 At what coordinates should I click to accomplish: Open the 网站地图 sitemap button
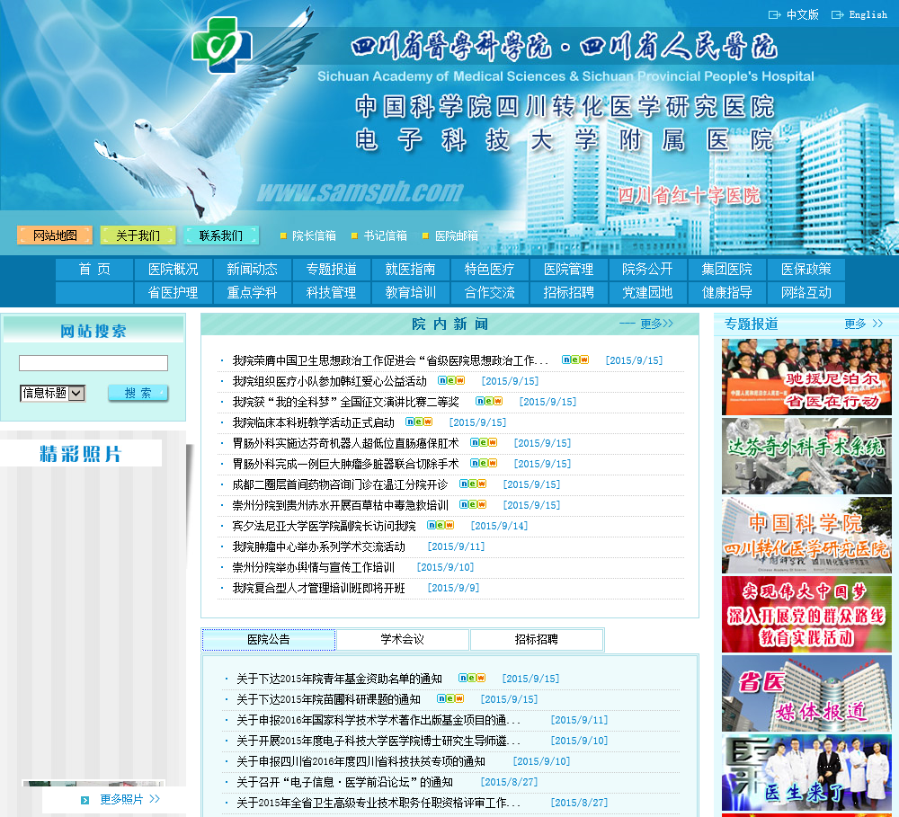(55, 235)
